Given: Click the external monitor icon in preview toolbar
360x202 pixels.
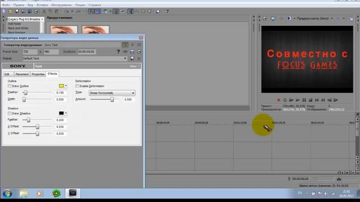Looking at the screenshot, I should [x=273, y=19].
